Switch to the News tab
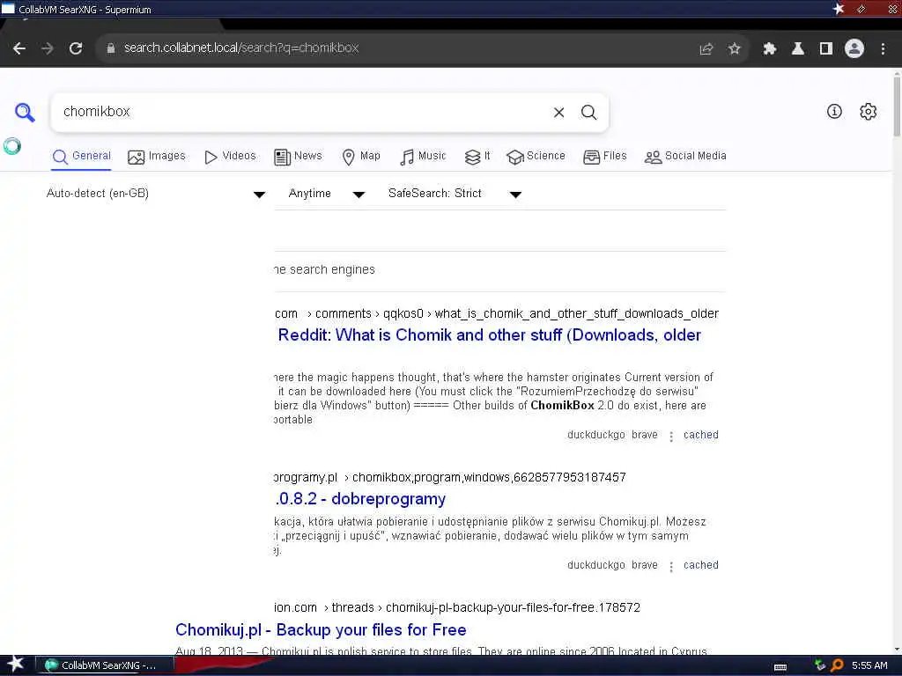Image resolution: width=902 pixels, height=676 pixels. 298,157
